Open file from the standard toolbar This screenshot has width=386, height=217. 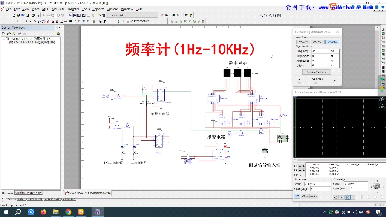coord(18,15)
